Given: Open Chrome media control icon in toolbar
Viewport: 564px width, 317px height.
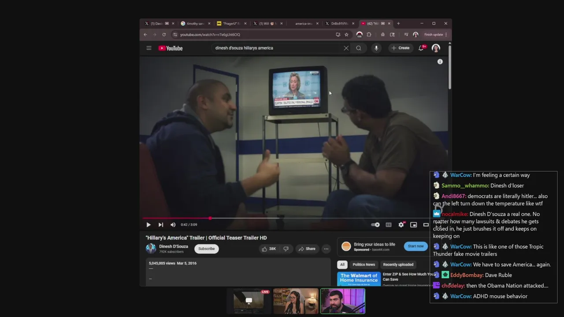Looking at the screenshot, I should point(406,34).
